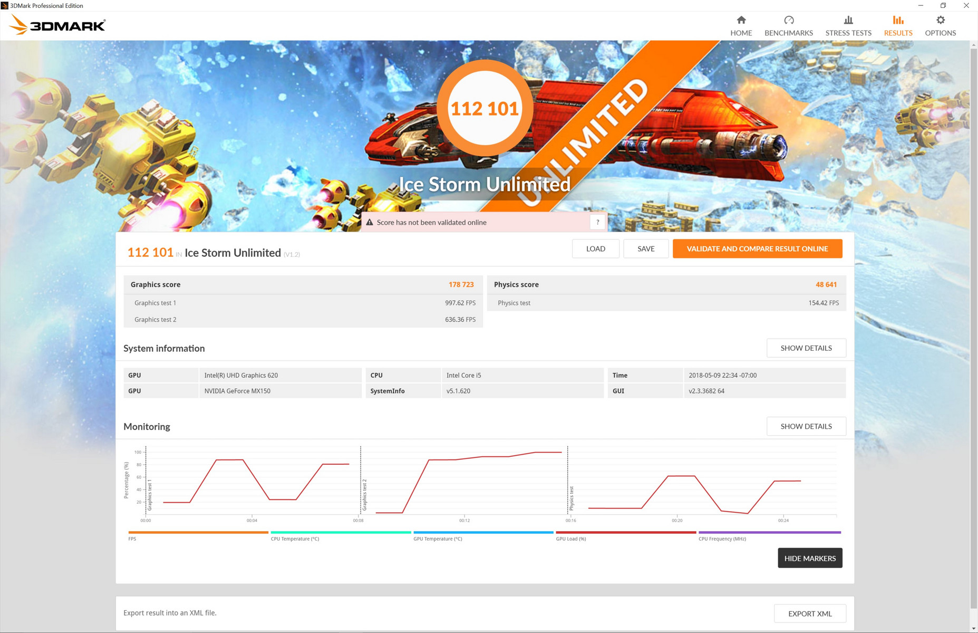Image resolution: width=978 pixels, height=633 pixels.
Task: Open Stress Tests bar chart icon
Action: point(848,20)
